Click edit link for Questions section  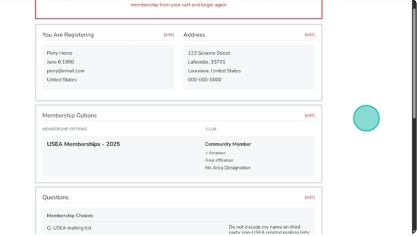click(310, 198)
